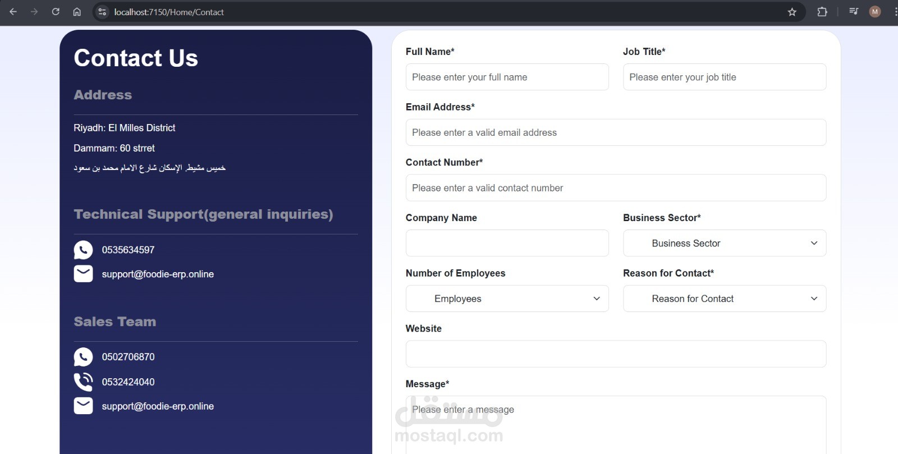Click the Riyadh: El Milles District address
This screenshot has width=898, height=454.
124,128
